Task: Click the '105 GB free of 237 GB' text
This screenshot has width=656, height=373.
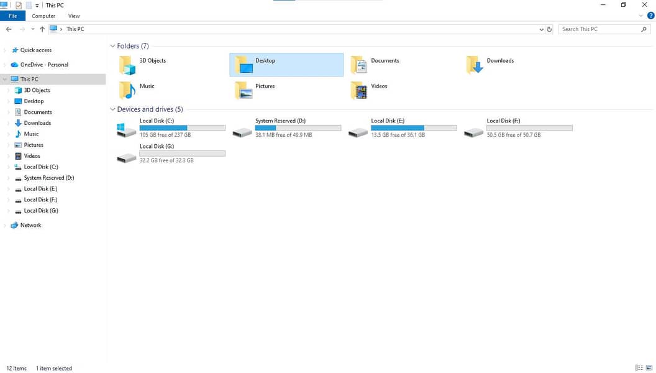Action: pyautogui.click(x=165, y=135)
